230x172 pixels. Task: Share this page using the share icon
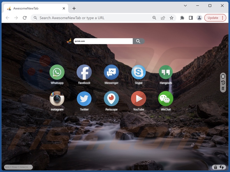coord(163,18)
